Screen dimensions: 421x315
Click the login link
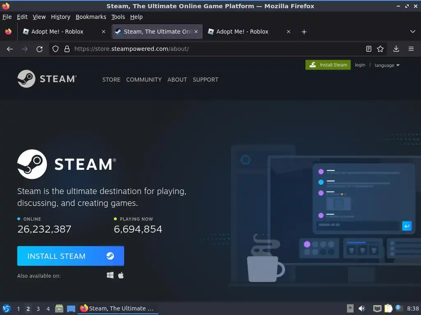click(360, 65)
